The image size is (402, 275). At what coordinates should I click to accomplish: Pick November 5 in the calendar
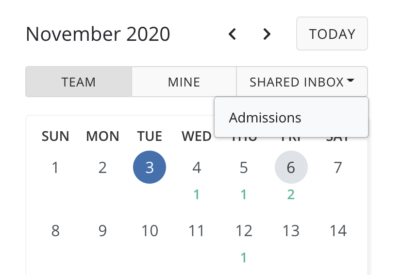(244, 168)
